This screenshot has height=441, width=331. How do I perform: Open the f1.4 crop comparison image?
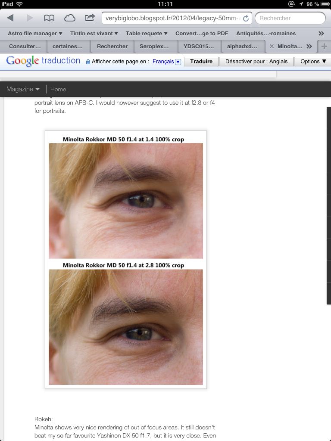tap(126, 260)
